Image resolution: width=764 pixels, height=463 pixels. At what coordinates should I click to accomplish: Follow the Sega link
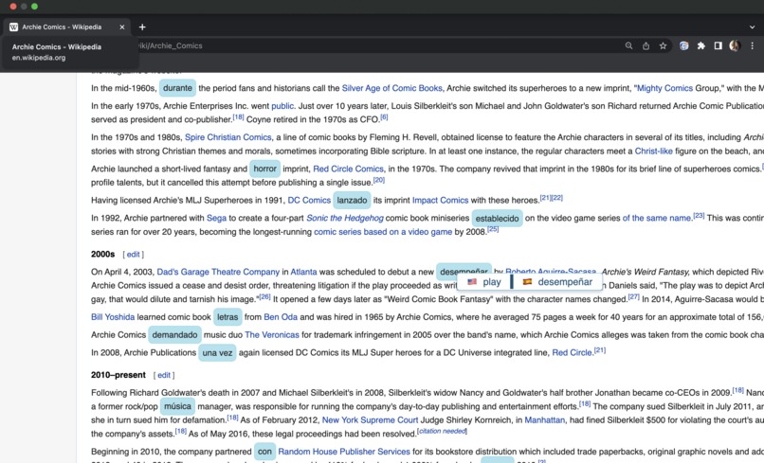coord(216,218)
